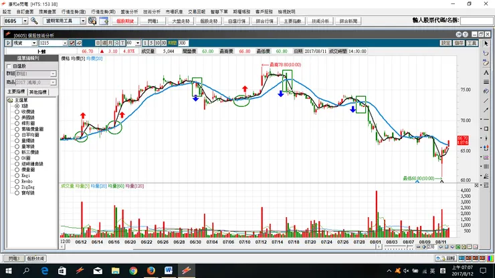Click the play triangle button beside 現貨
495x278 pixels.
click(x=8, y=43)
